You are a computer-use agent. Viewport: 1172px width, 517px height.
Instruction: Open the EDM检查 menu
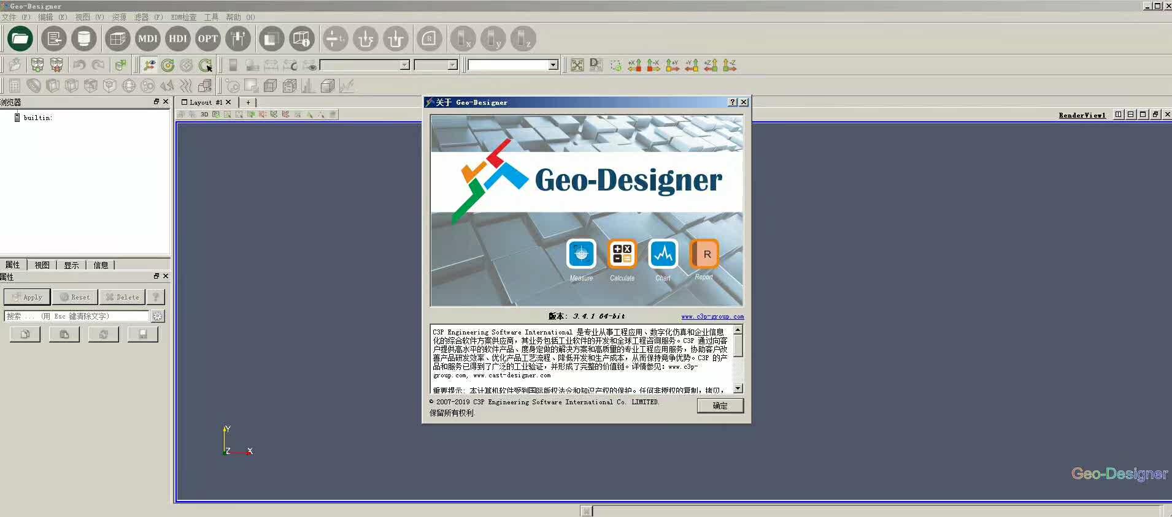[x=183, y=17]
